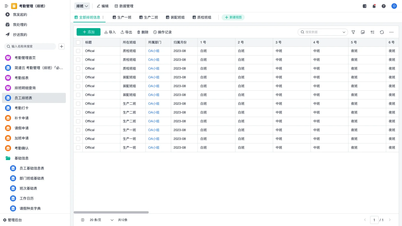This screenshot has height=226, width=402.
Task: Open 考勤确认 workflow in sidebar
Action: [x=34, y=148]
